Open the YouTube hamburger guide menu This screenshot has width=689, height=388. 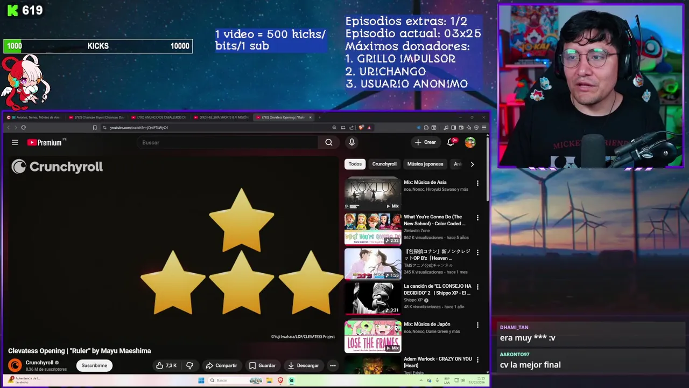(x=15, y=142)
